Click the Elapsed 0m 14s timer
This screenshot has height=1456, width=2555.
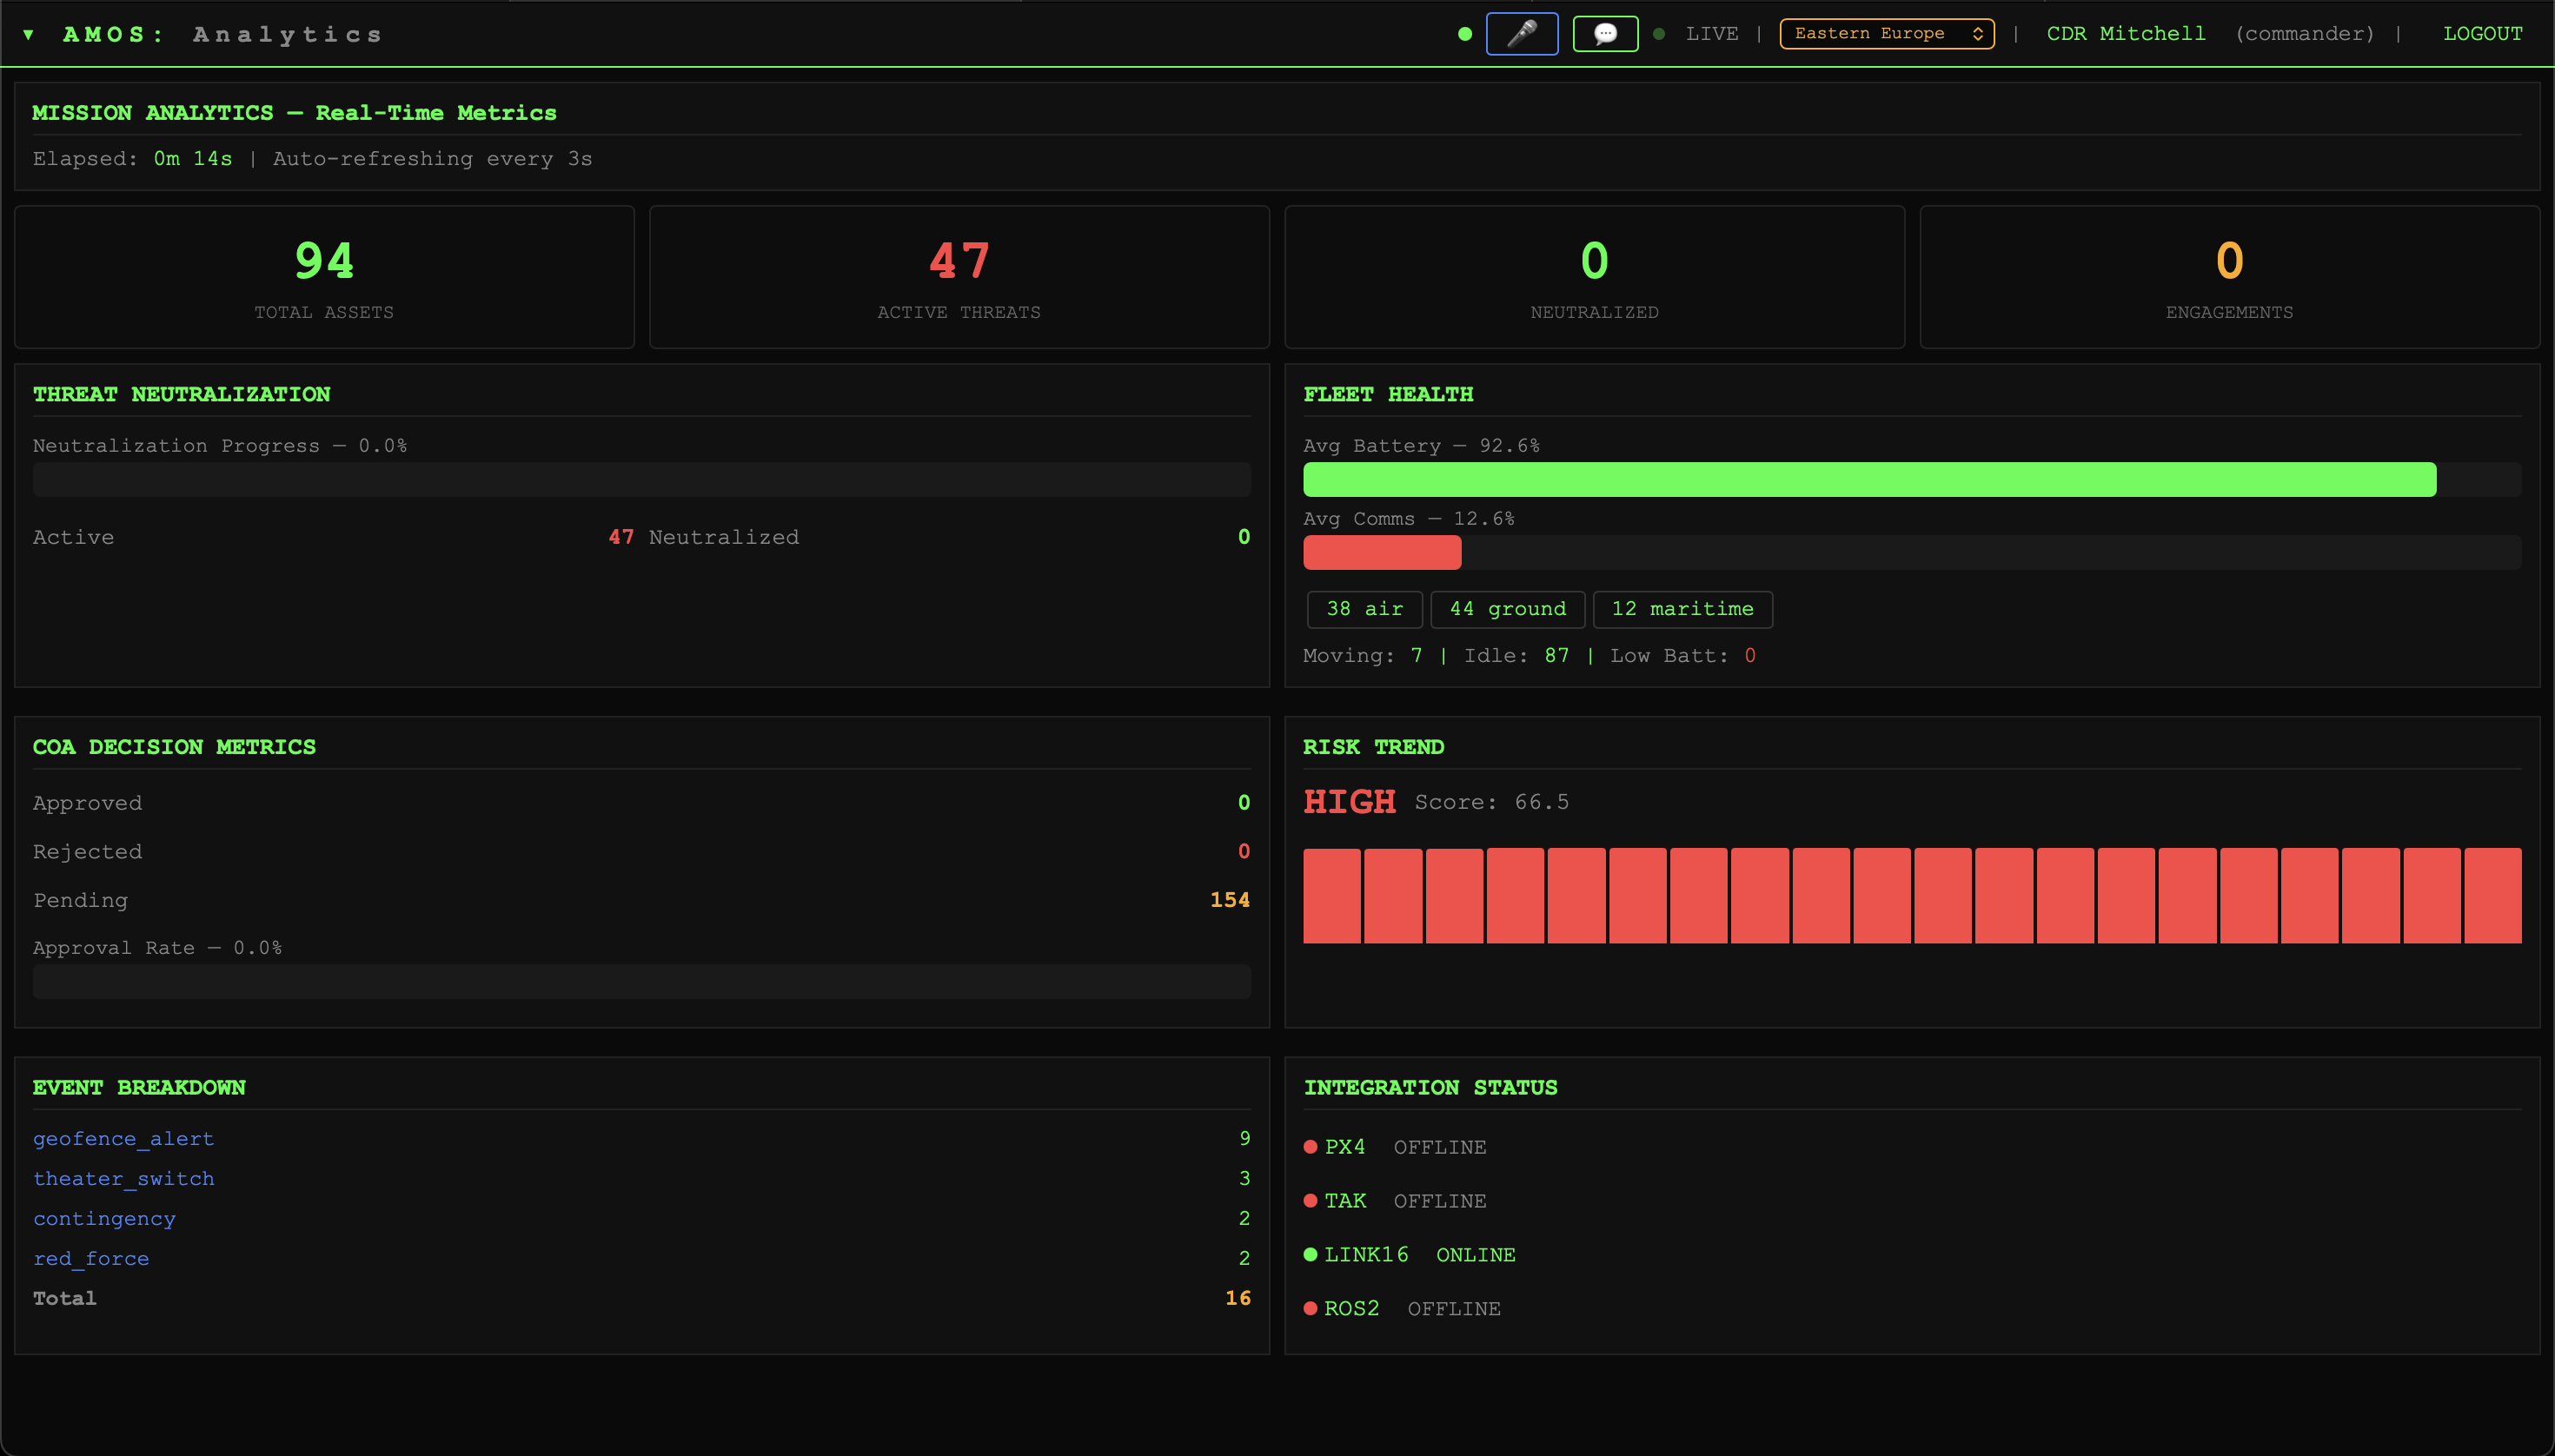tap(193, 159)
